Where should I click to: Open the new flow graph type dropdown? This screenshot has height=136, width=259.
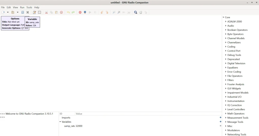8,12
